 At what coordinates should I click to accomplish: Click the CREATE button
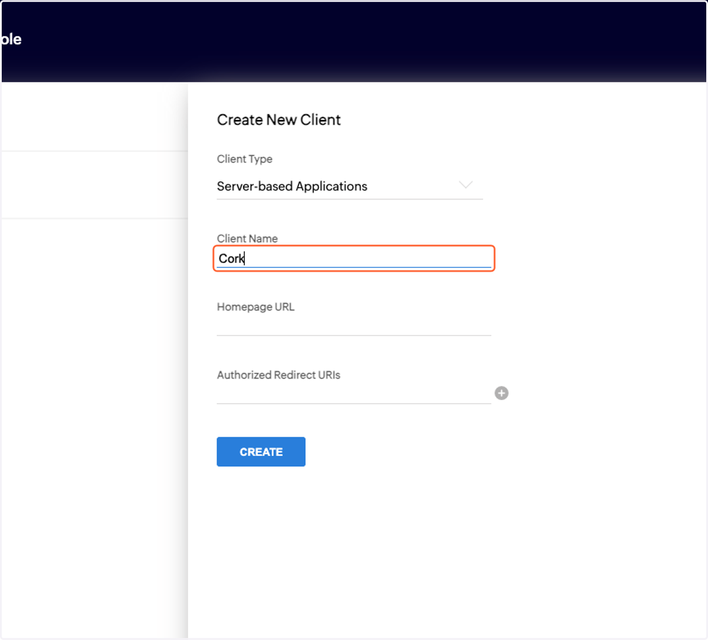pos(261,451)
